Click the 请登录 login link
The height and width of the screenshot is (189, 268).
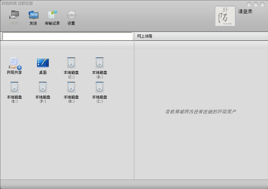[x=245, y=12]
